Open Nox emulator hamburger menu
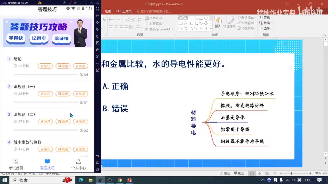The image size is (328, 184). [70, 3]
